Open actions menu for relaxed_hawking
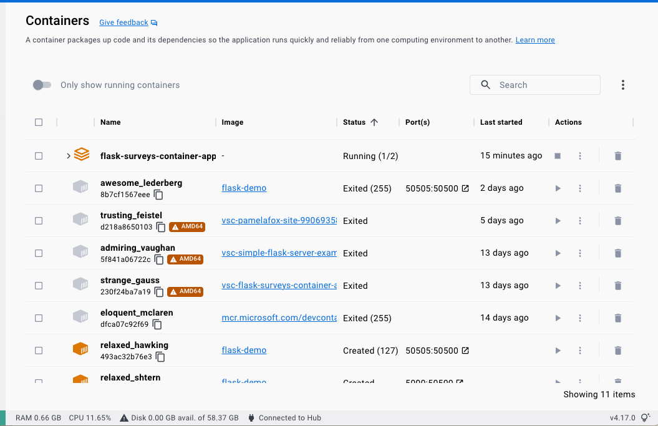Viewport: 658px width, 426px height. point(579,351)
